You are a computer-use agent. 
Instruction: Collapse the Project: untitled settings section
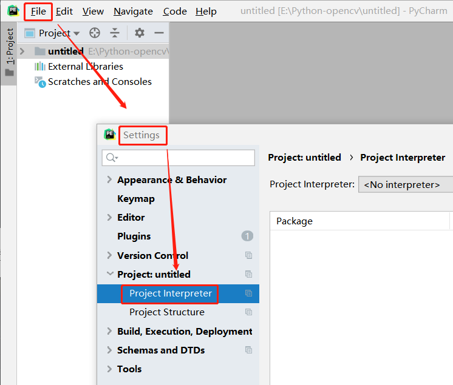(x=110, y=274)
